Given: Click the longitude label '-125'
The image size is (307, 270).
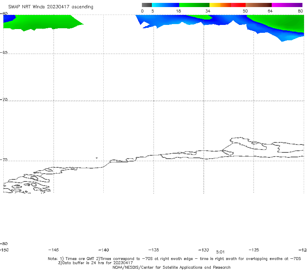Looking at the screenshot, I should [x=254, y=250].
